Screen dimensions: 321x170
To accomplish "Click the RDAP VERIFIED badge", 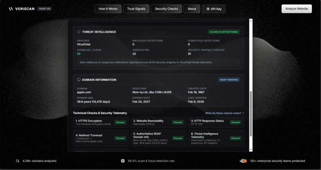I will click(x=229, y=80).
